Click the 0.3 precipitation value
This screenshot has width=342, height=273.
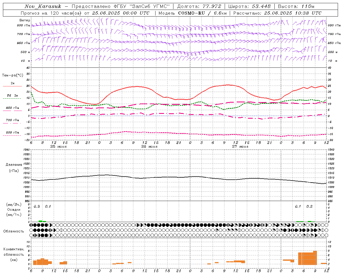[x=37, y=207]
